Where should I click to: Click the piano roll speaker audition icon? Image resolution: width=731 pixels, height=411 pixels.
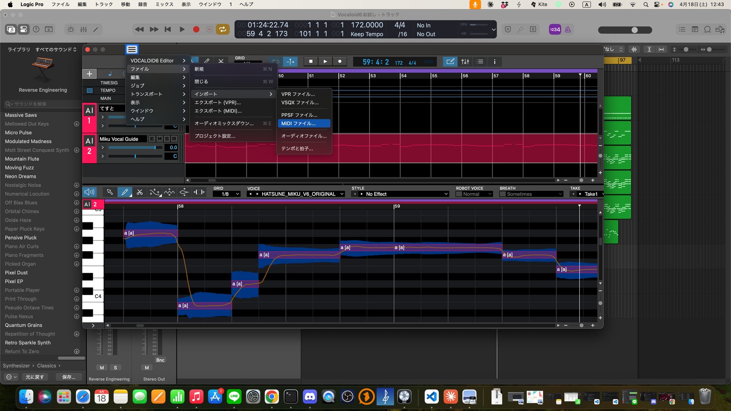90,192
